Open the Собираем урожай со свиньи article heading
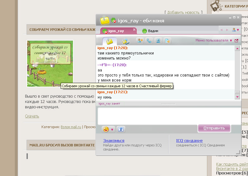Image resolution: width=248 pixels, height=176 pixels. coord(63,30)
